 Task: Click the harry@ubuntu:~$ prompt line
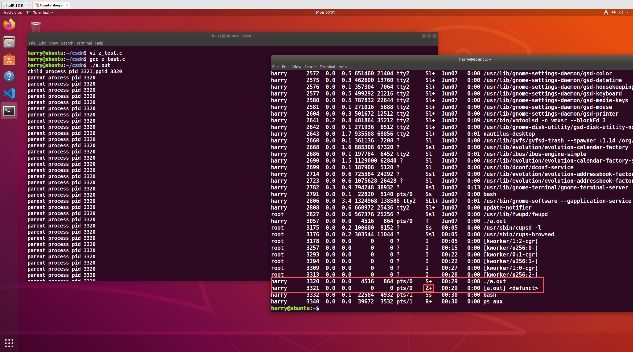(295, 308)
